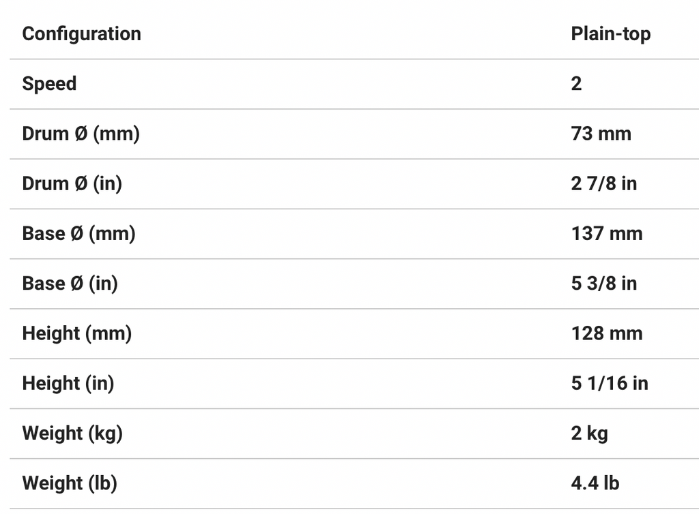Select the Speed value 2

tap(576, 84)
